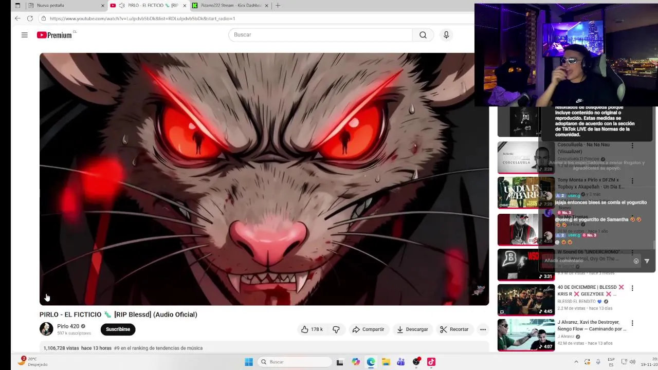Screen dimensions: 658x370
Task: Open the Windows Start menu
Action: click(x=249, y=362)
